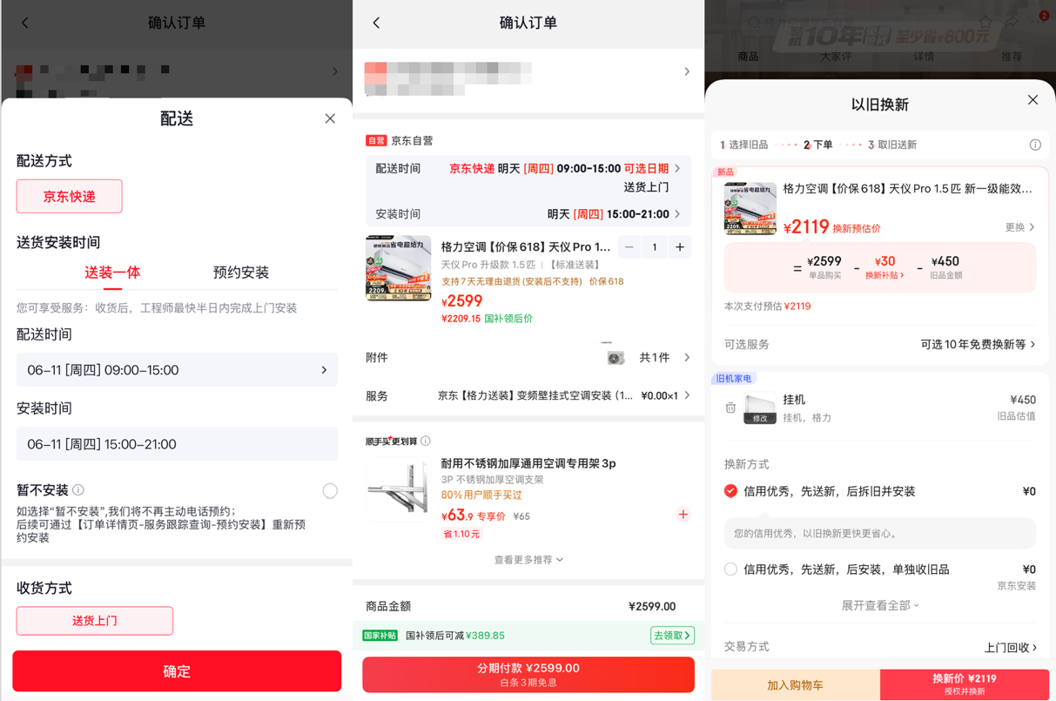Go back from the left order confirmation screen
The image size is (1056, 701).
tap(25, 23)
